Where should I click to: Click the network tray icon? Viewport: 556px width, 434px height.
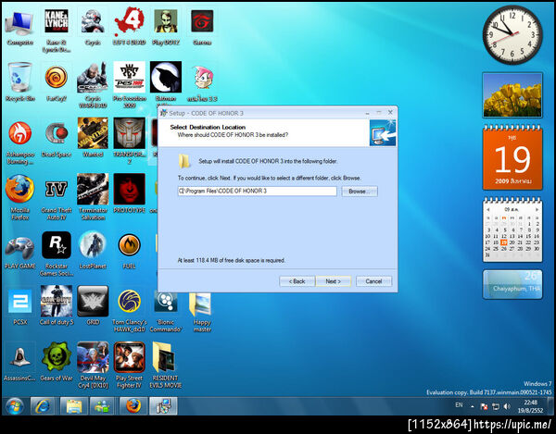pos(496,407)
